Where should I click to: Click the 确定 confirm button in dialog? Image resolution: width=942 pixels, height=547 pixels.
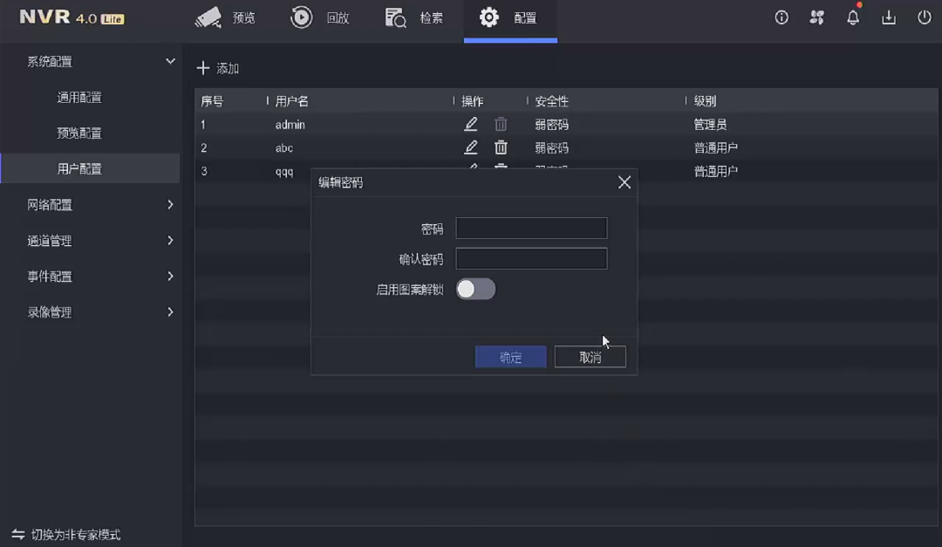[510, 356]
